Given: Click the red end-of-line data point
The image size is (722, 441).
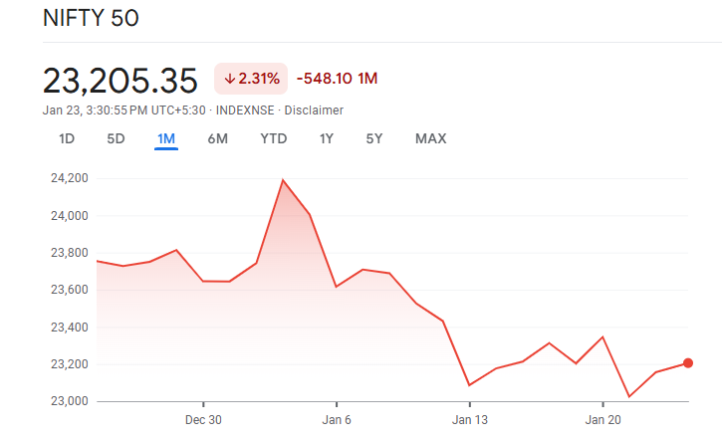Looking at the screenshot, I should [688, 363].
